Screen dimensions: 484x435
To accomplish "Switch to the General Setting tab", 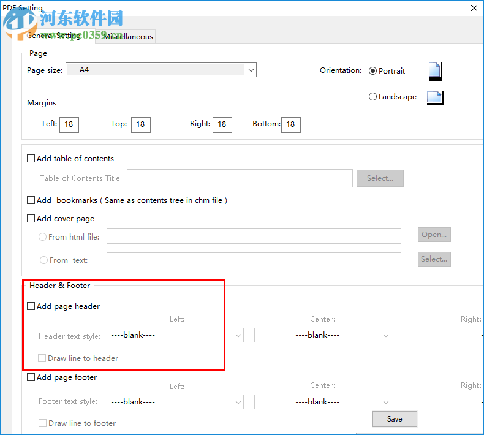I will [x=54, y=36].
